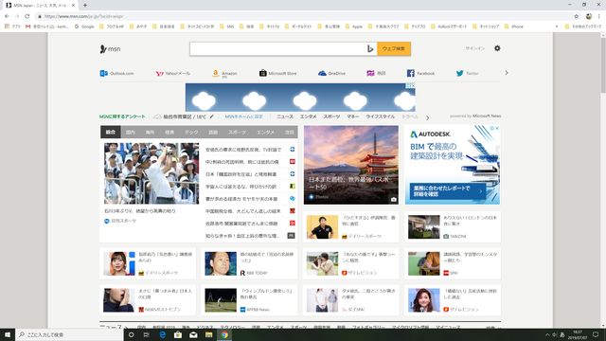This screenshot has height=341, width=606.
Task: Open Microsoft Store from taskbar
Action: click(178, 334)
